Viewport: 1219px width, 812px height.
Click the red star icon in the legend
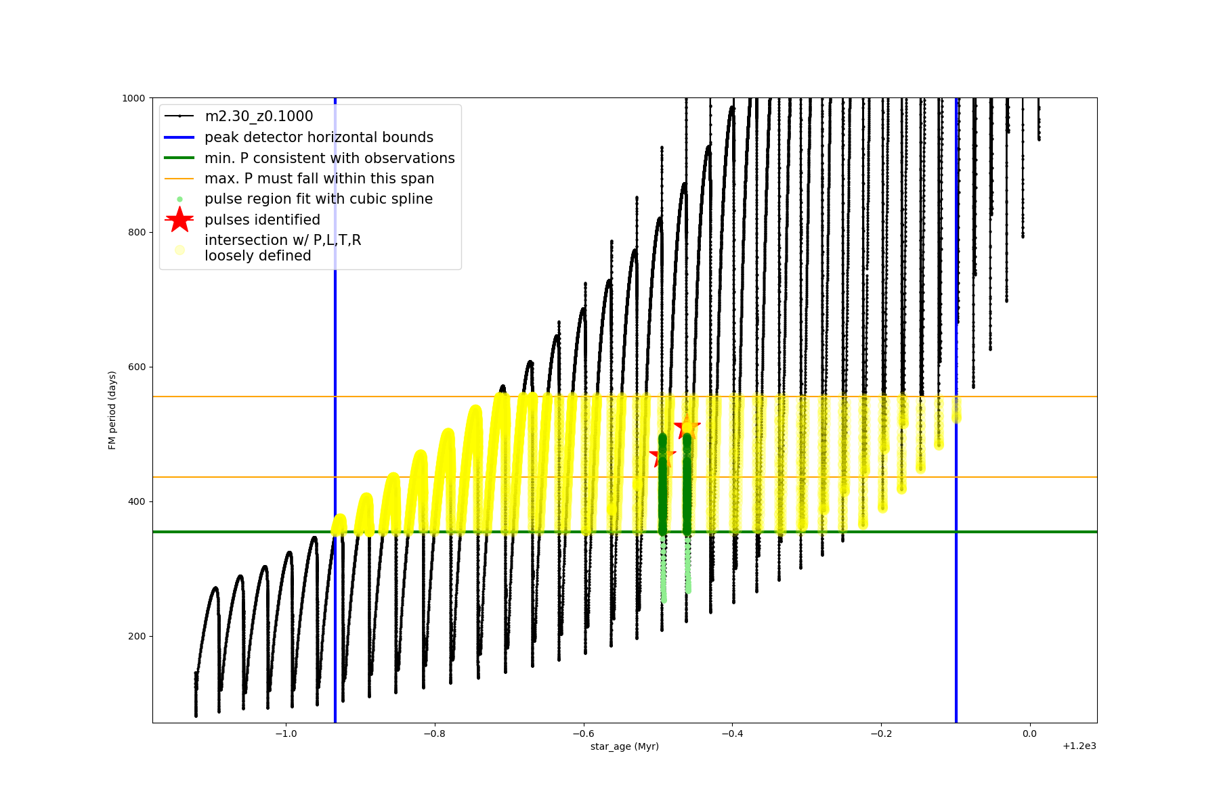click(179, 219)
